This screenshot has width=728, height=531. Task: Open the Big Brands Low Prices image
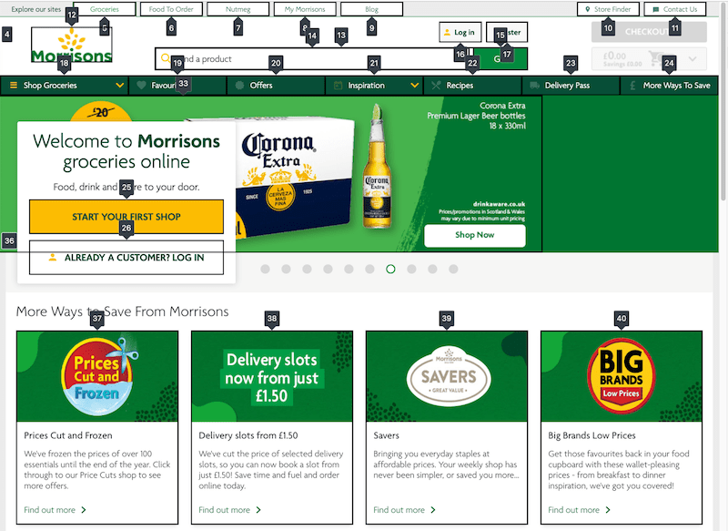622,376
